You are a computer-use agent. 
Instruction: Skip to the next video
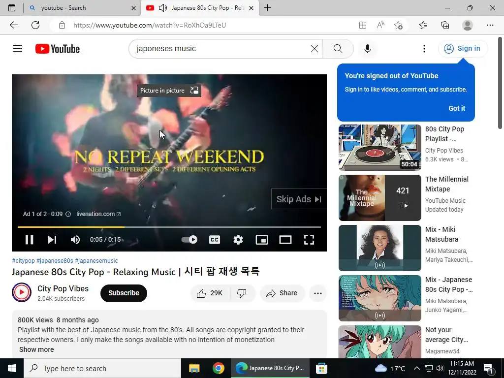pyautogui.click(x=52, y=240)
